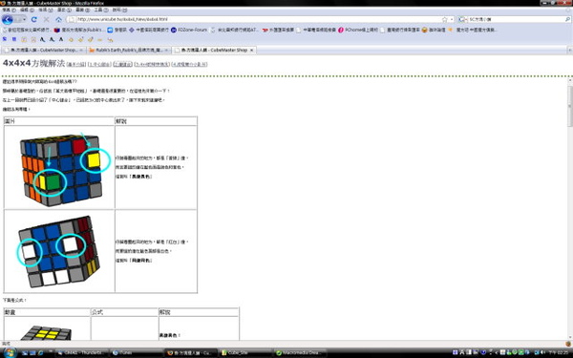Viewport: 573px width, 358px height.
Task: Close the active CubeMaster Shop tab
Action: tap(251, 50)
